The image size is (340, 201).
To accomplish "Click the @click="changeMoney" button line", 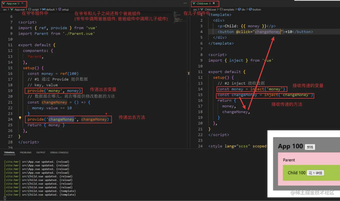I will point(265,32).
